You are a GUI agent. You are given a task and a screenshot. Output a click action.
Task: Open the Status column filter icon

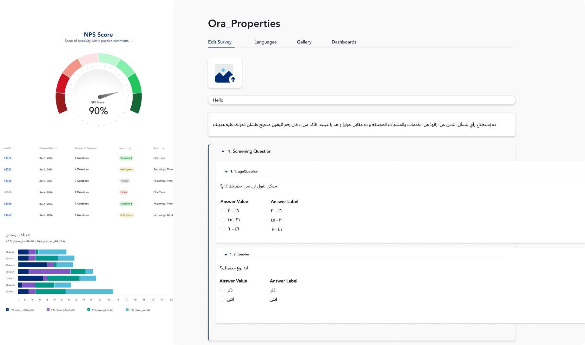point(130,148)
